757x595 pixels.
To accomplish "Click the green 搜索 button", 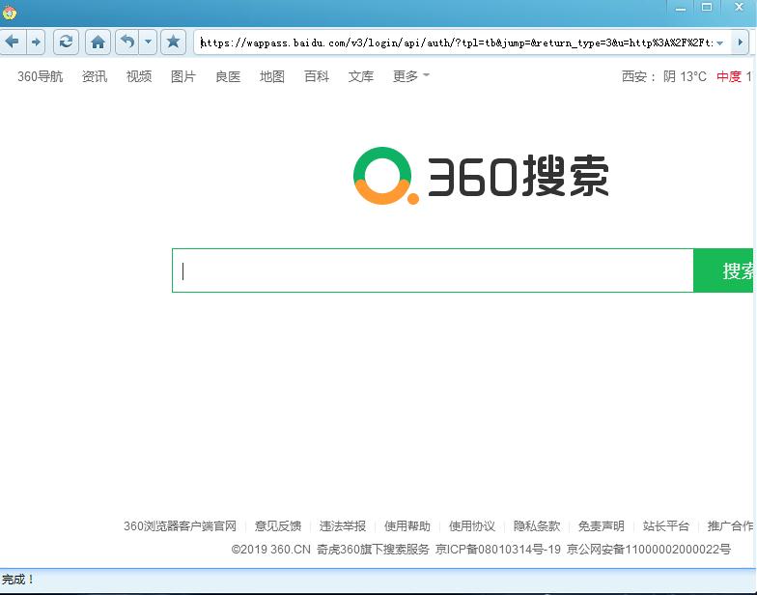I will [x=723, y=270].
